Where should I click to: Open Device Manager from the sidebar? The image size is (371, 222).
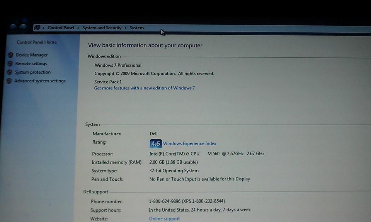click(31, 55)
